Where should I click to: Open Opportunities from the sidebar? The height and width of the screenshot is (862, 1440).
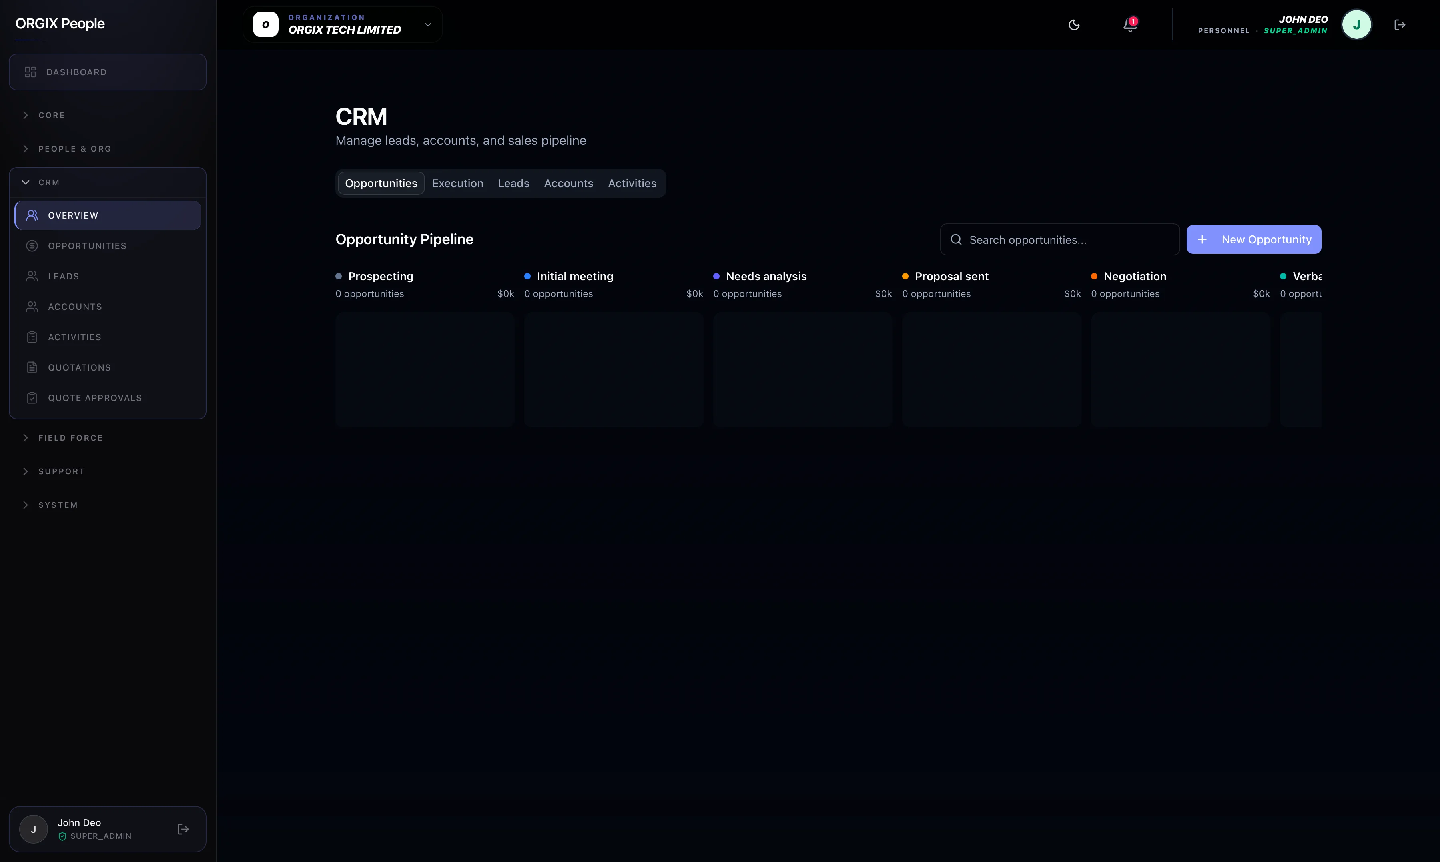pyautogui.click(x=108, y=246)
